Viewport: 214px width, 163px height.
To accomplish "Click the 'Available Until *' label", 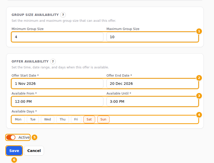I will point(119,93).
